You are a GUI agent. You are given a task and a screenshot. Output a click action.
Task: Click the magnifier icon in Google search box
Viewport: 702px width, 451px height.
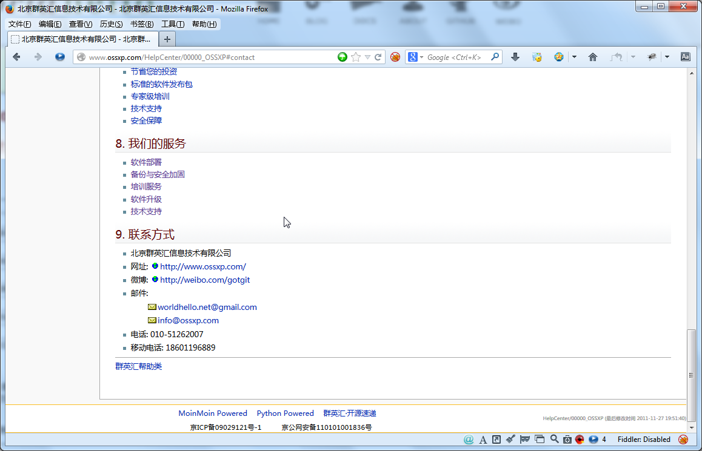495,57
